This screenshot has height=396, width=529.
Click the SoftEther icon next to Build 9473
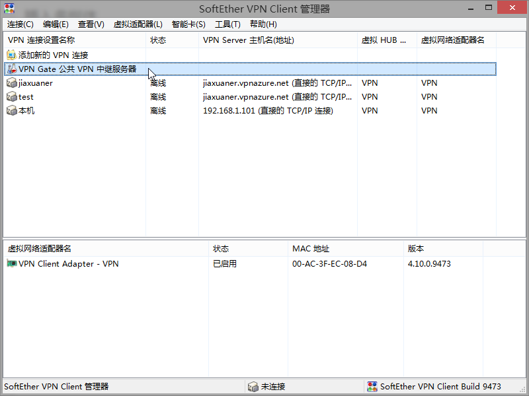click(372, 387)
